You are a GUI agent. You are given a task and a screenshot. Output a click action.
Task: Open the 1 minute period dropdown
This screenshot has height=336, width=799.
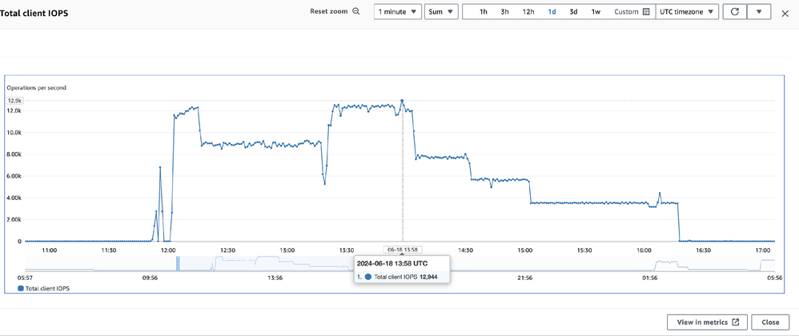[397, 12]
